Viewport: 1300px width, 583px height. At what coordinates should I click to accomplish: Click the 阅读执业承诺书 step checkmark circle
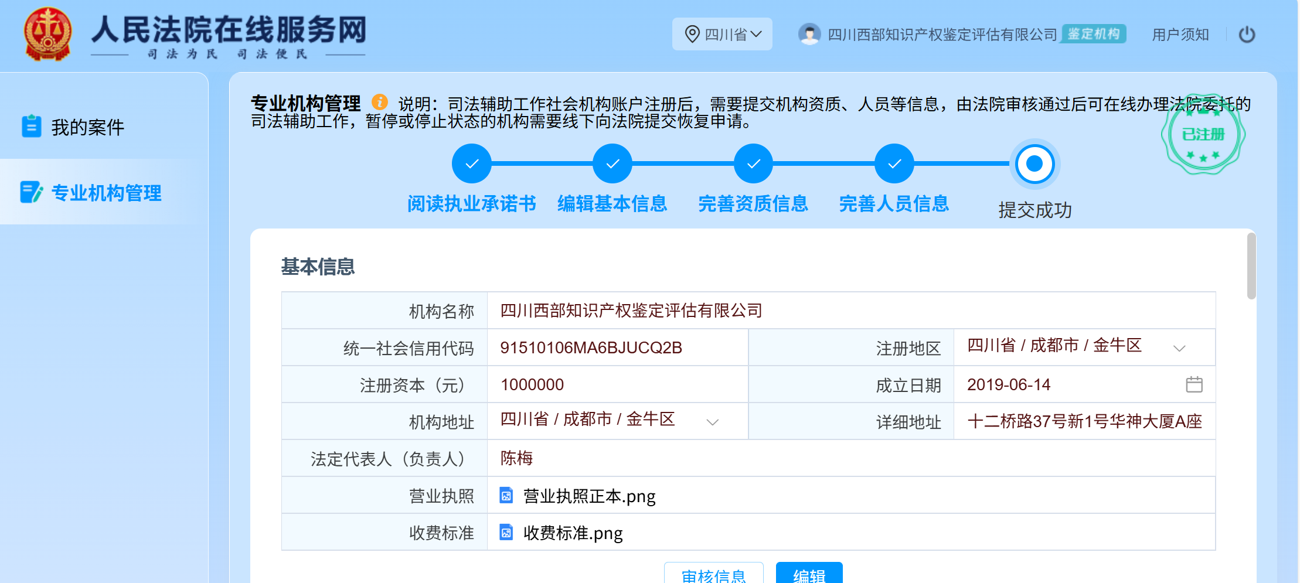coord(471,163)
